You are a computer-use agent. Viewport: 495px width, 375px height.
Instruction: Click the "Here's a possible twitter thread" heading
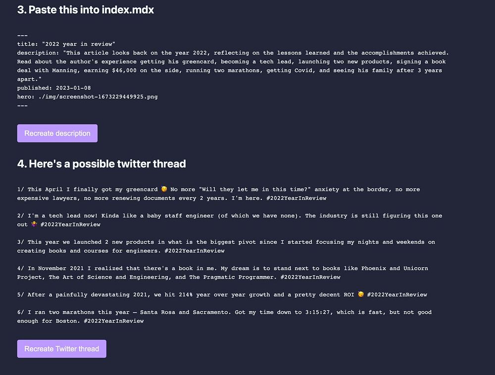pos(101,163)
